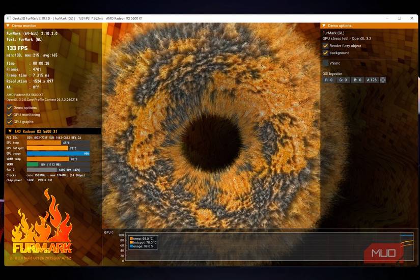The image size is (420, 280).
Task: Open the OSI bgcolor color swatch
Action: click(x=383, y=80)
